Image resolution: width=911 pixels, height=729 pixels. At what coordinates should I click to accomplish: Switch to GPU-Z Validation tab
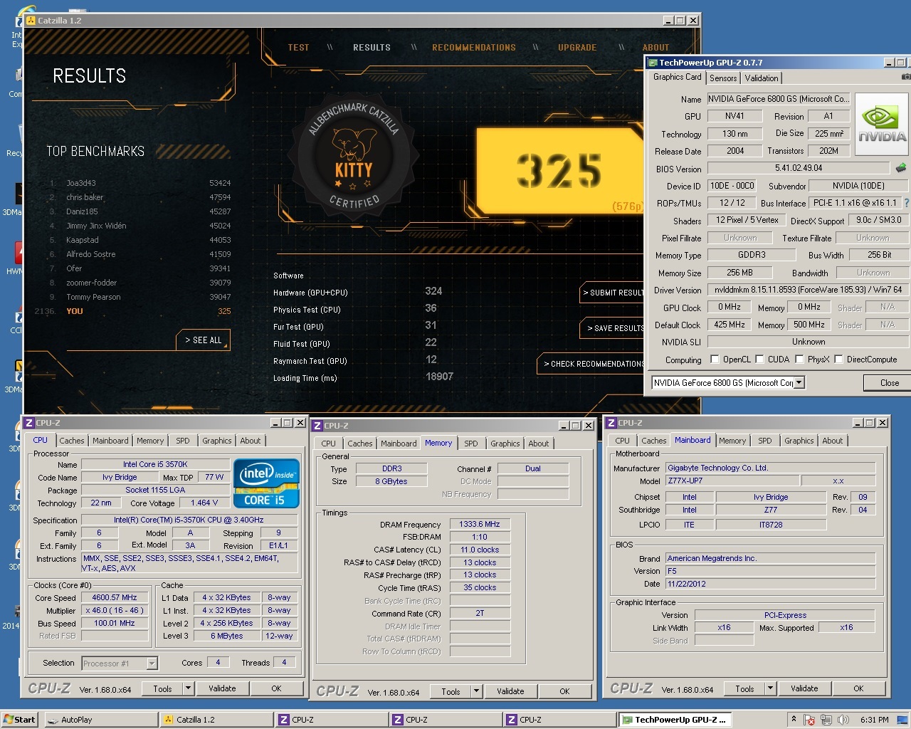tap(762, 78)
